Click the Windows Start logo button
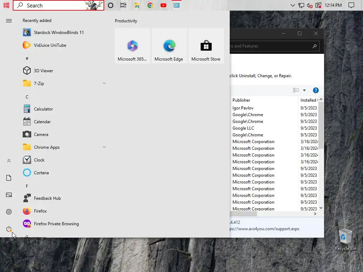Screen dimensions: 363x272 (x=6, y=5)
